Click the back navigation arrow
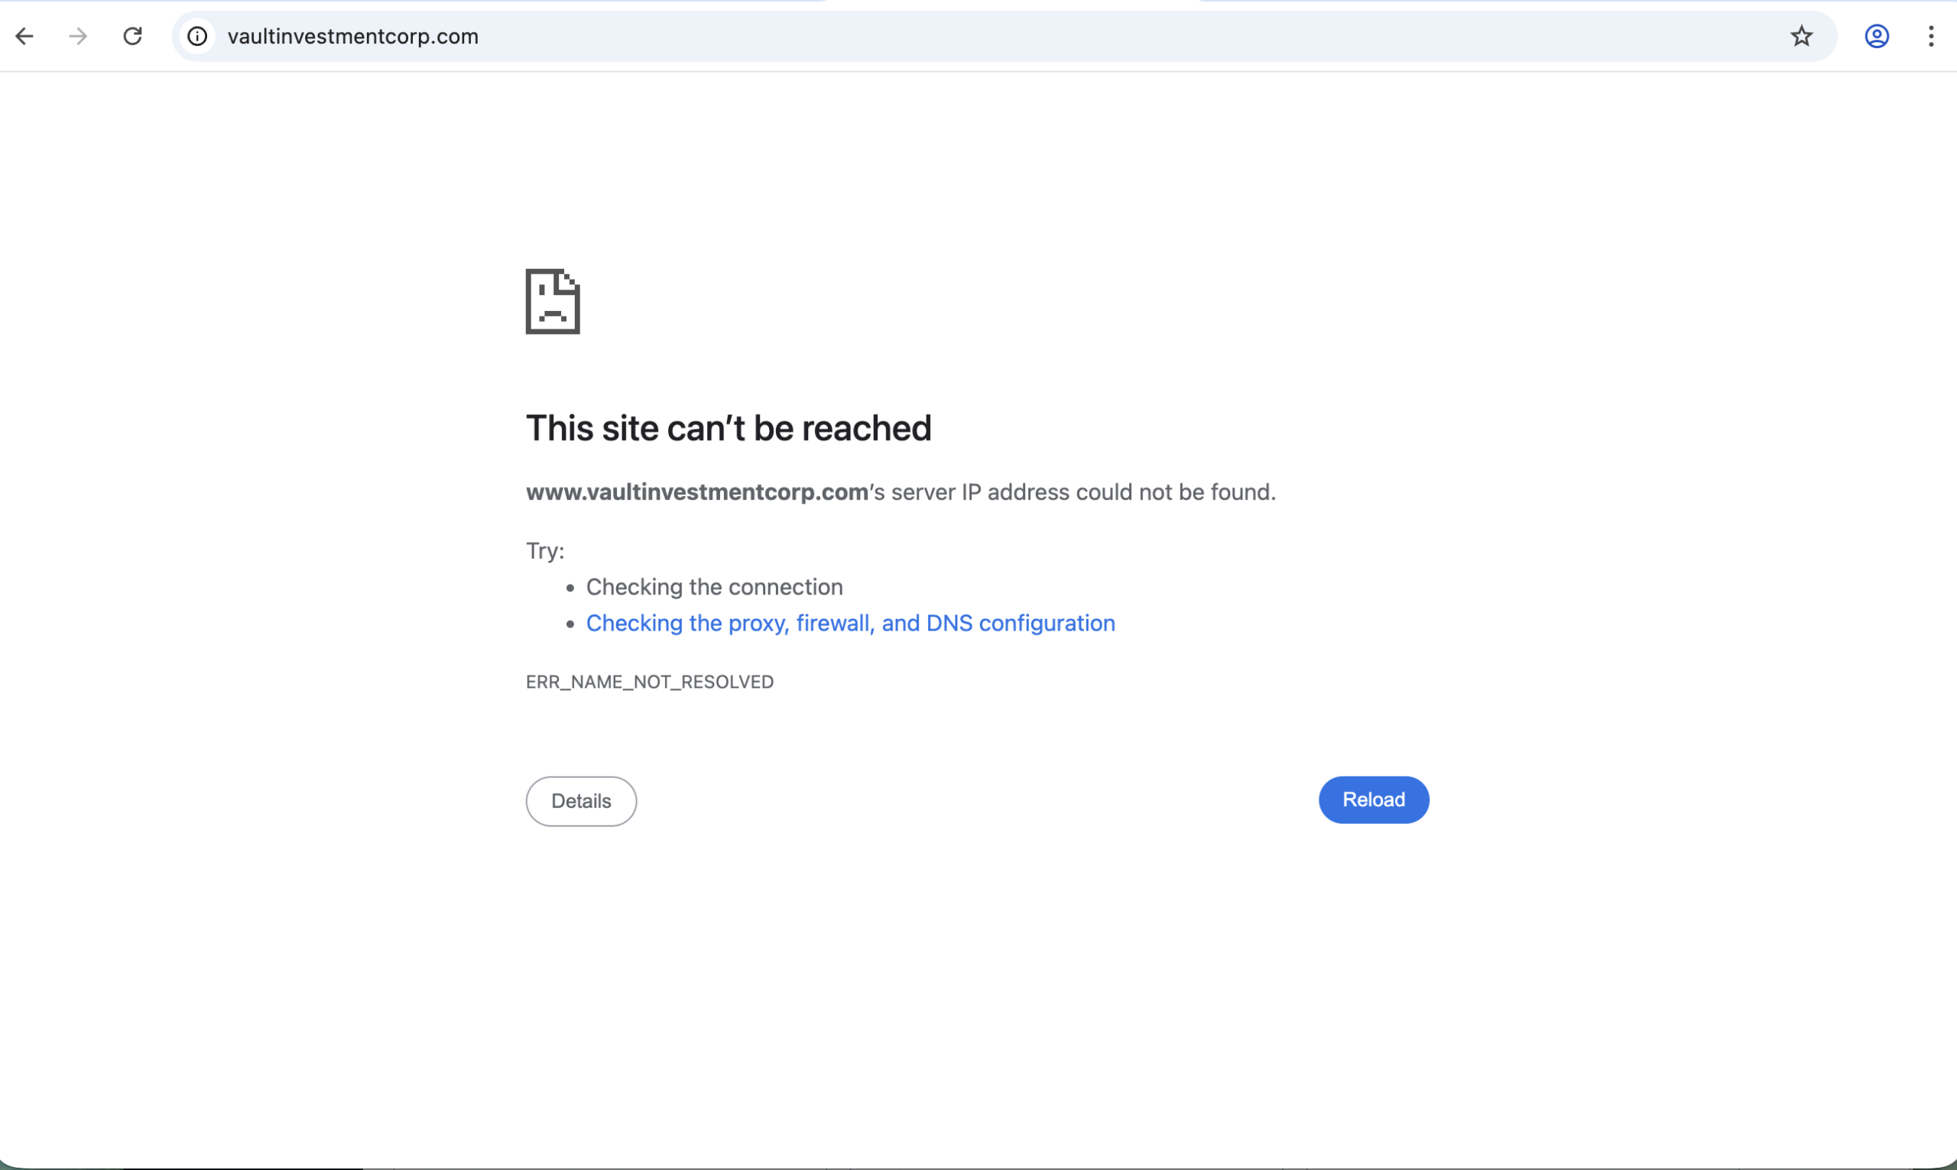 pyautogui.click(x=24, y=36)
